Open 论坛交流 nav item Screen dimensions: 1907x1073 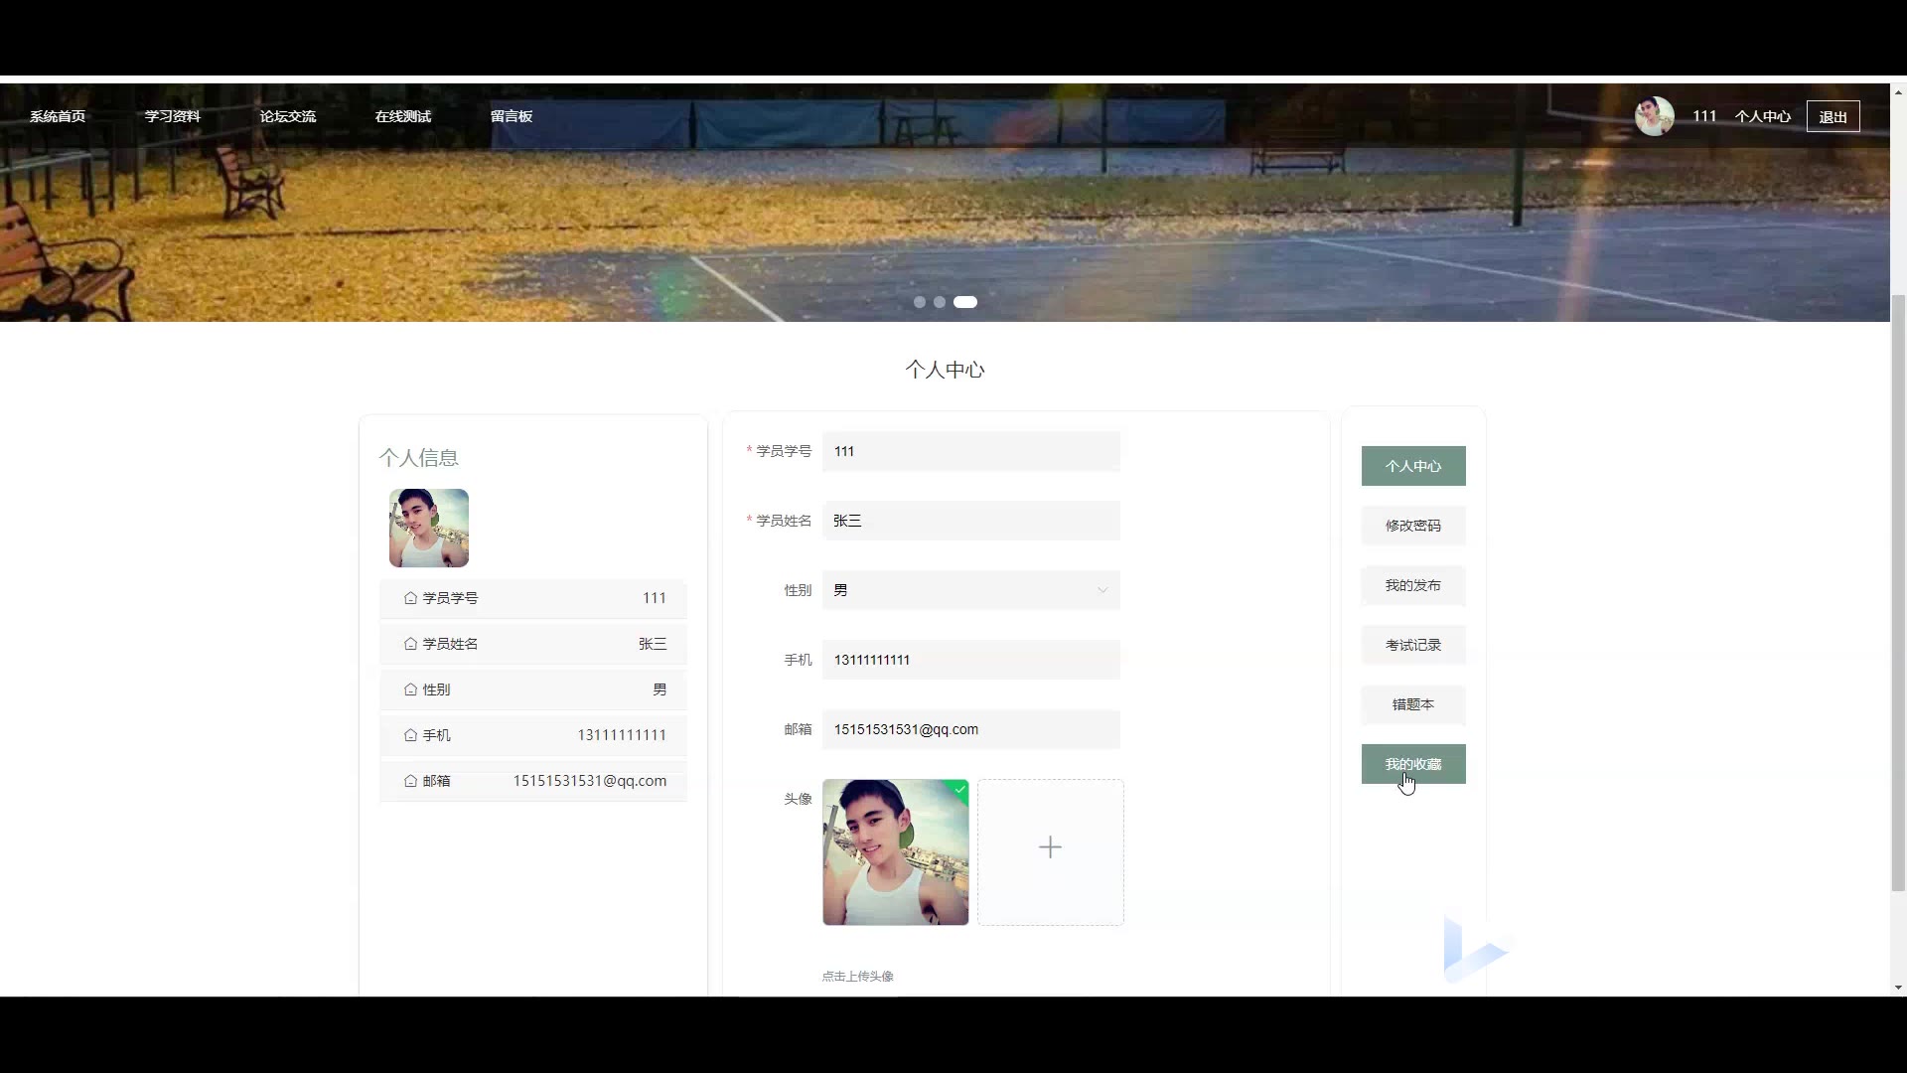point(288,116)
